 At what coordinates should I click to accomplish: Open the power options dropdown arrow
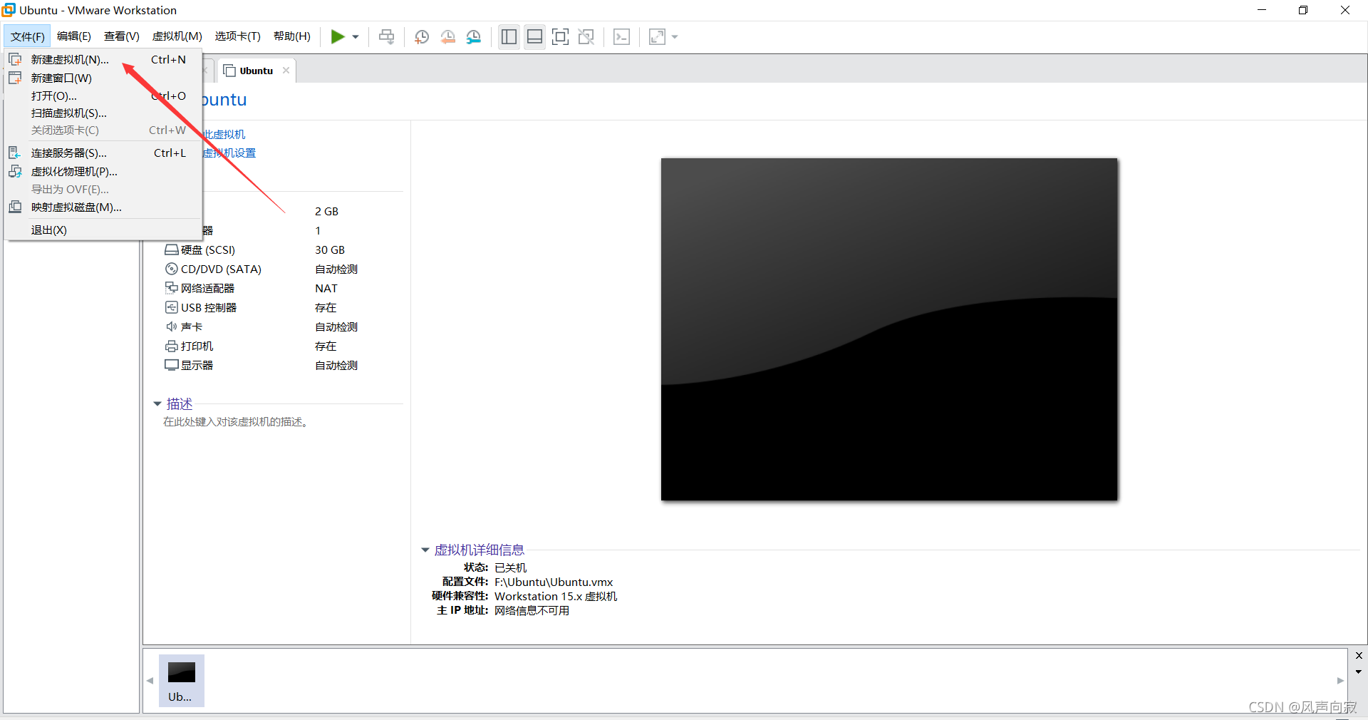[356, 37]
